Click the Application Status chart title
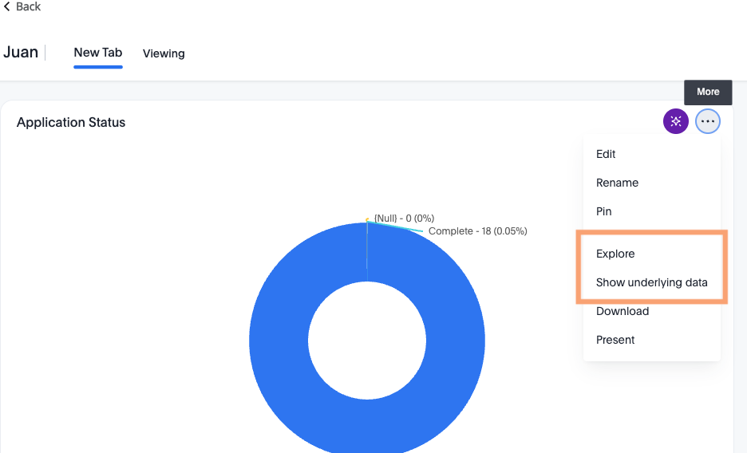 71,122
